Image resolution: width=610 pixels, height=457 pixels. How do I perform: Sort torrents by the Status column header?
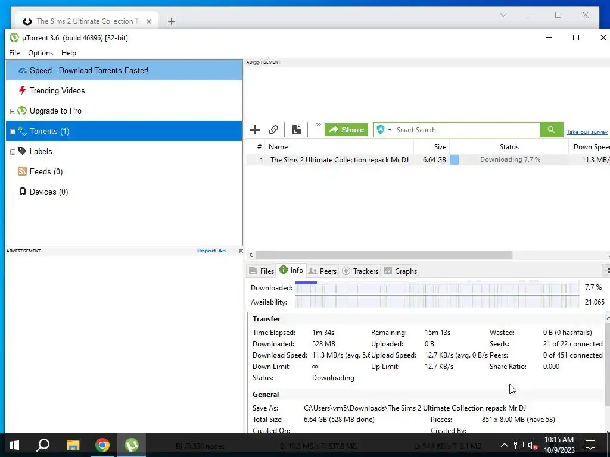click(x=509, y=147)
